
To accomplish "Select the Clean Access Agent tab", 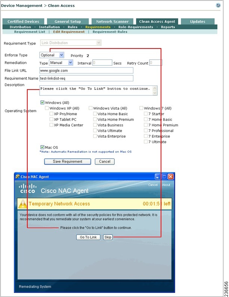I will point(157,21).
